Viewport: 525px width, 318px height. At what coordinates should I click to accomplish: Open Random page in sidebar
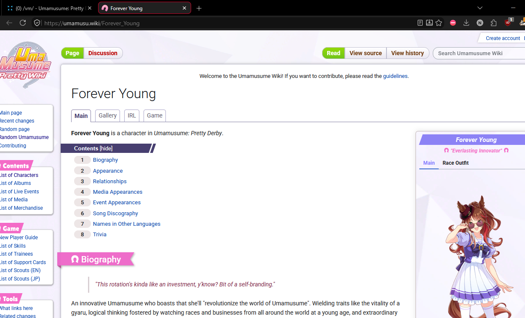[15, 129]
